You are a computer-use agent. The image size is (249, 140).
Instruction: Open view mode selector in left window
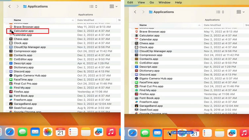click(93, 6)
